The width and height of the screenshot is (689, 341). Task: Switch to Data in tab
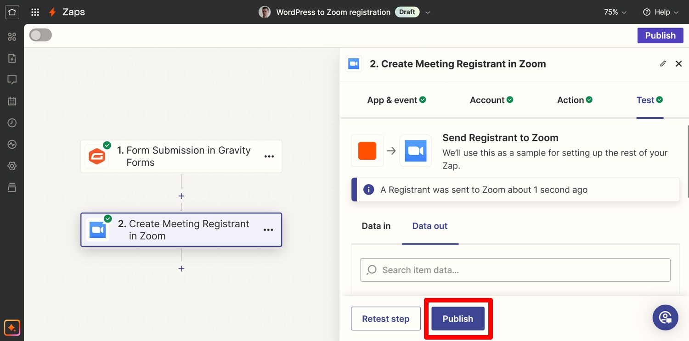[376, 226]
